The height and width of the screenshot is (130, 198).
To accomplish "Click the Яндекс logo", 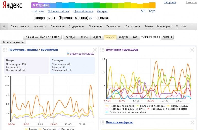I will (12, 5).
